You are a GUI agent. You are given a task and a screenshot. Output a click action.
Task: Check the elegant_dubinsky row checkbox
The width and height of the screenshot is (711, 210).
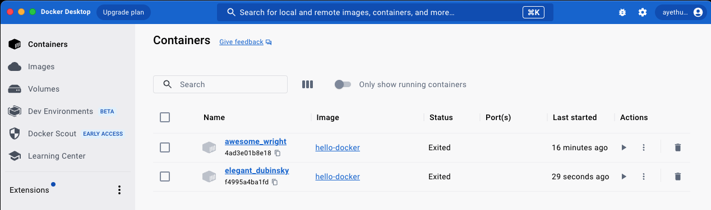165,176
